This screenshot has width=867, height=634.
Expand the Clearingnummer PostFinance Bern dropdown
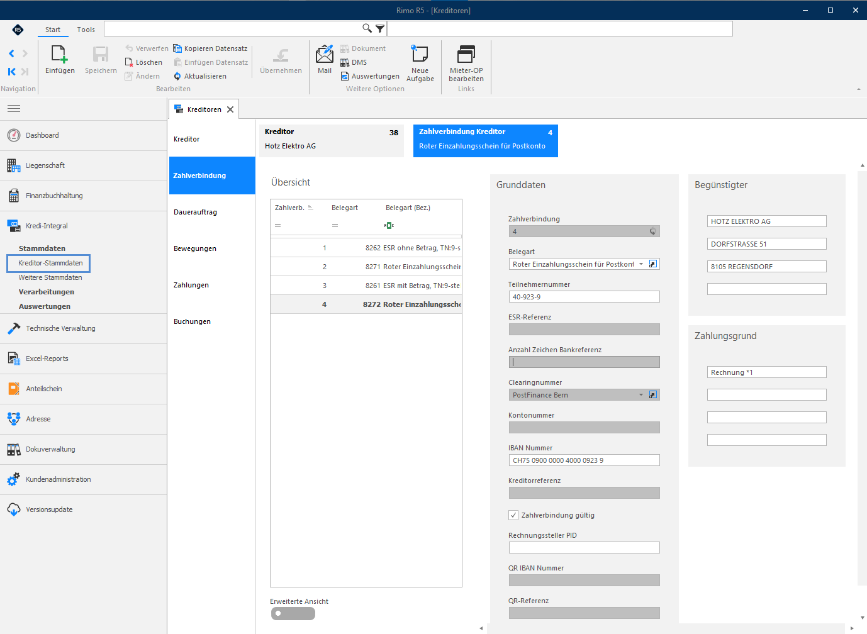[641, 395]
